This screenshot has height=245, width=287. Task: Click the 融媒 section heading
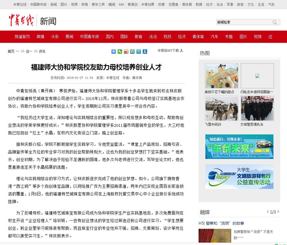[205, 212]
